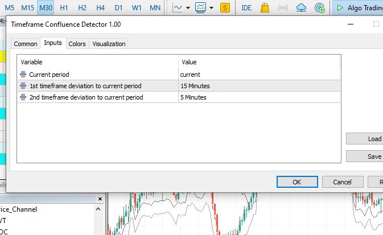Confirm the dialog with OK
This screenshot has width=383, height=235.
coord(297,182)
